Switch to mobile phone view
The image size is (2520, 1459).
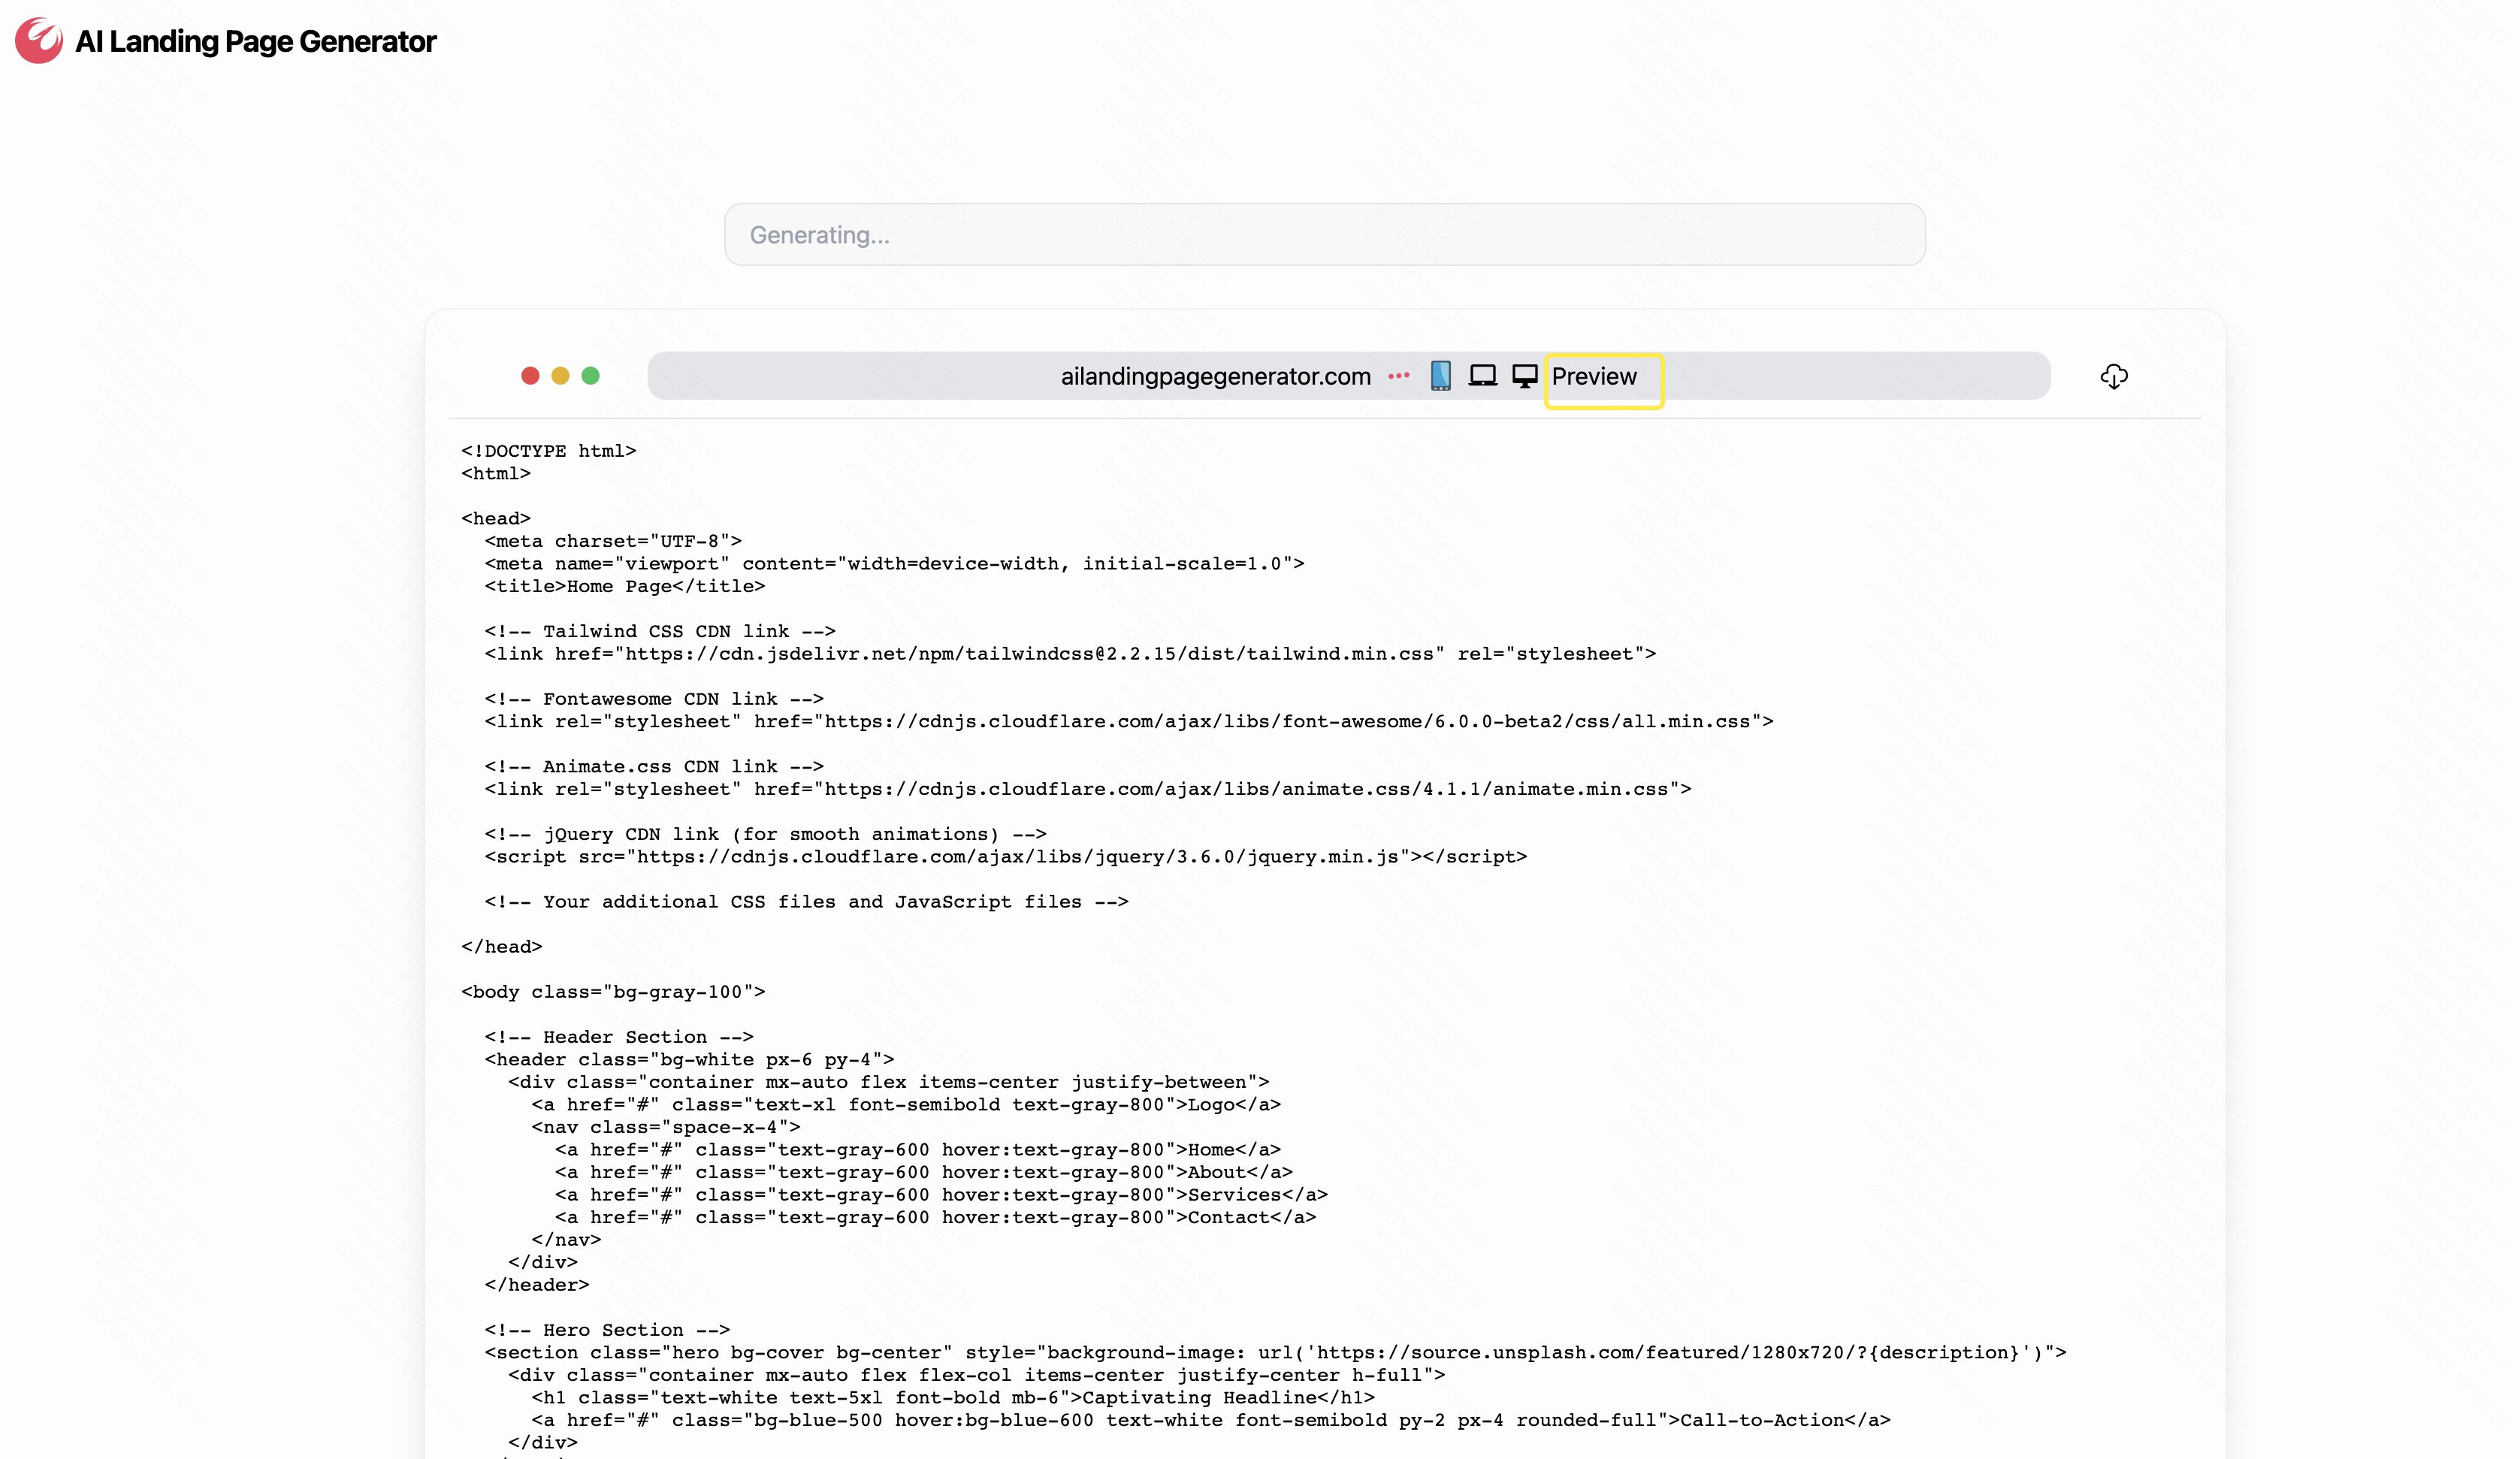click(1440, 376)
